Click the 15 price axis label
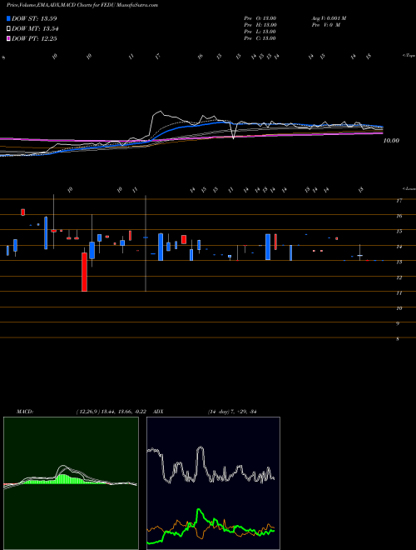Image resolution: width=416 pixels, height=550 pixels. (399, 232)
